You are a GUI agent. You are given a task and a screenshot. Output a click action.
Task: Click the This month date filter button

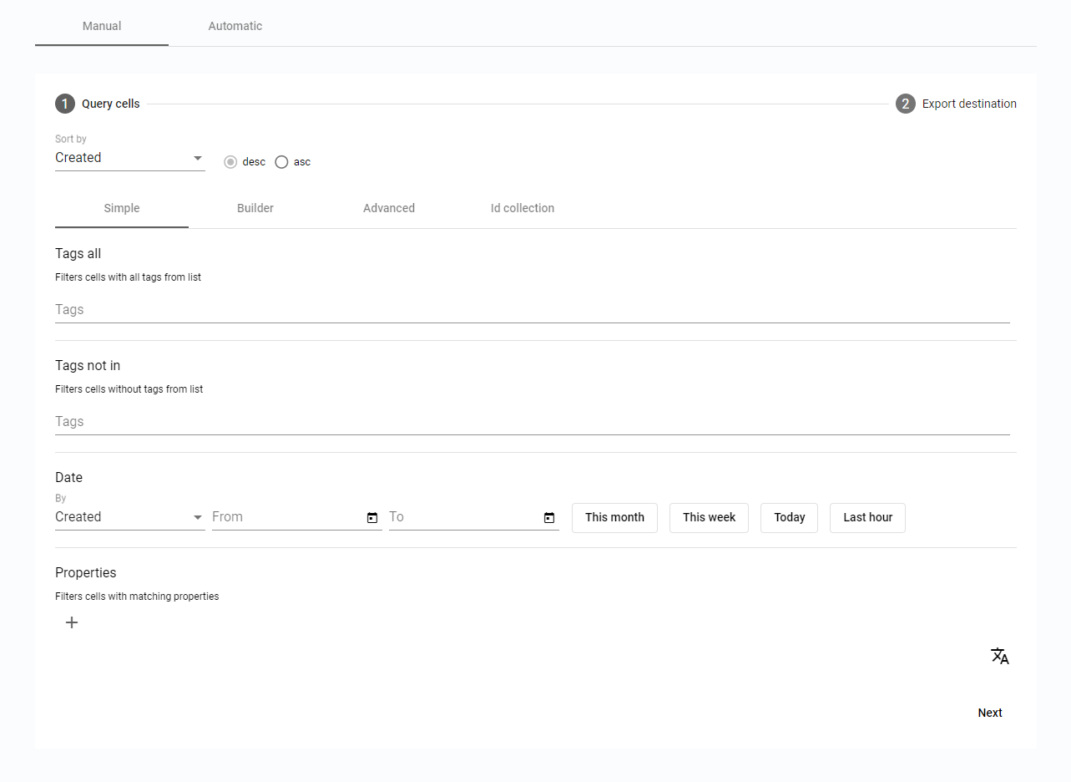pos(614,517)
